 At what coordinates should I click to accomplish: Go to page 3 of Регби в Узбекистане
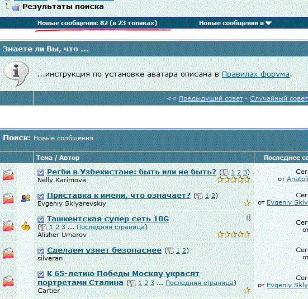coord(245,173)
